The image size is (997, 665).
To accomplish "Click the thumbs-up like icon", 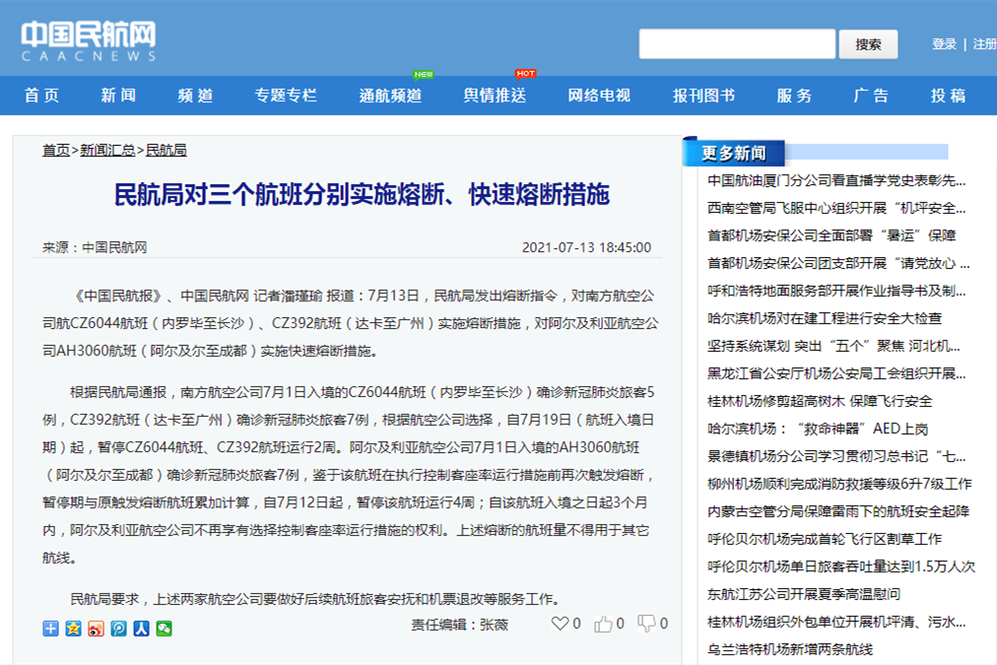I will tap(603, 624).
